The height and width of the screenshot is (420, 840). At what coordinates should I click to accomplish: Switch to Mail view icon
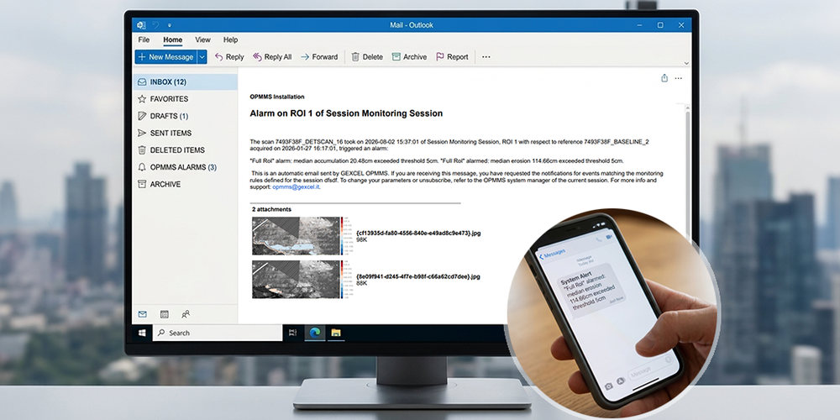(x=143, y=314)
